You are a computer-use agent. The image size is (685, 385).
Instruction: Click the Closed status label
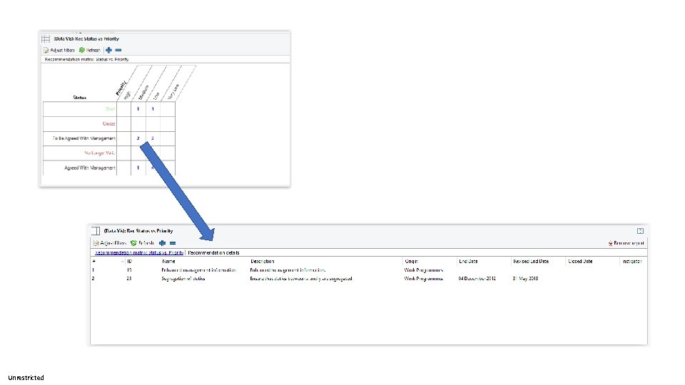pyautogui.click(x=108, y=123)
